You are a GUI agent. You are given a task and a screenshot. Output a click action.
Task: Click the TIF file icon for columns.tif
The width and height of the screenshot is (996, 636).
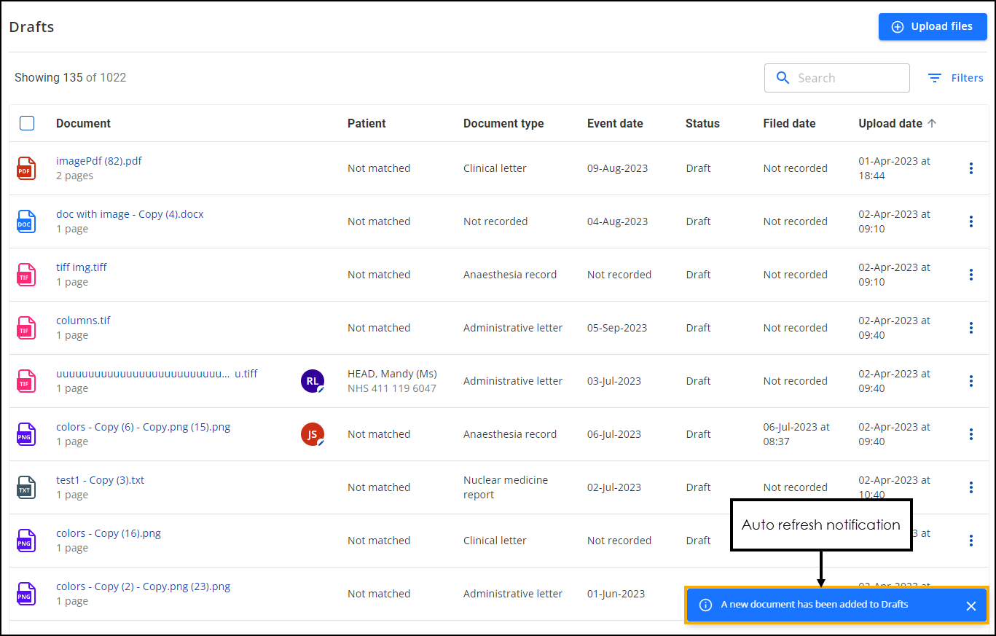26,328
